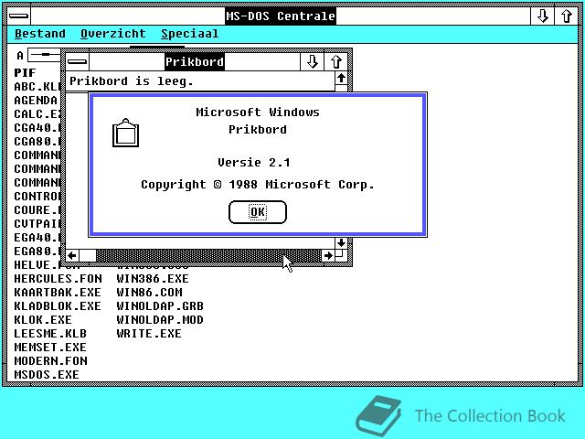Select WINOLDAP.GRB in file list
The height and width of the screenshot is (439, 585).
160,306
